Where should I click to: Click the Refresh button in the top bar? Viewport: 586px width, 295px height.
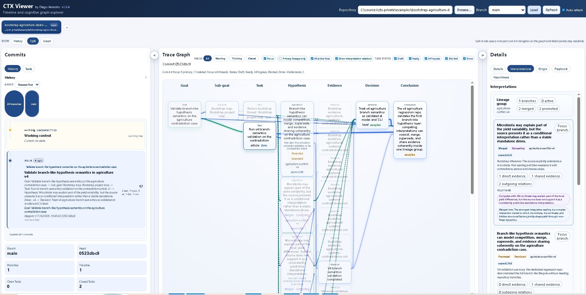551,10
